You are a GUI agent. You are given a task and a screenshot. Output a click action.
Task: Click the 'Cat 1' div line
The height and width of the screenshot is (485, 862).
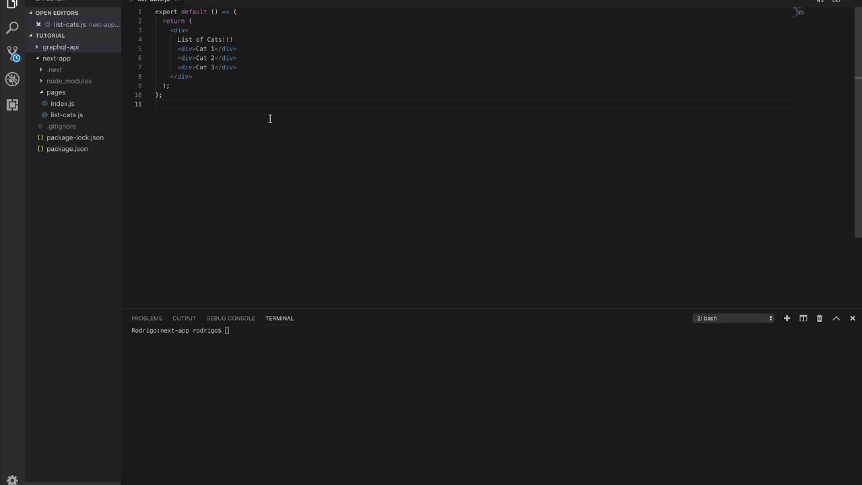pos(207,48)
